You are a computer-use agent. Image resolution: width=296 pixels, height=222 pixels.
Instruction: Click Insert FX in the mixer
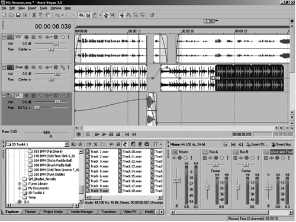(x=257, y=144)
